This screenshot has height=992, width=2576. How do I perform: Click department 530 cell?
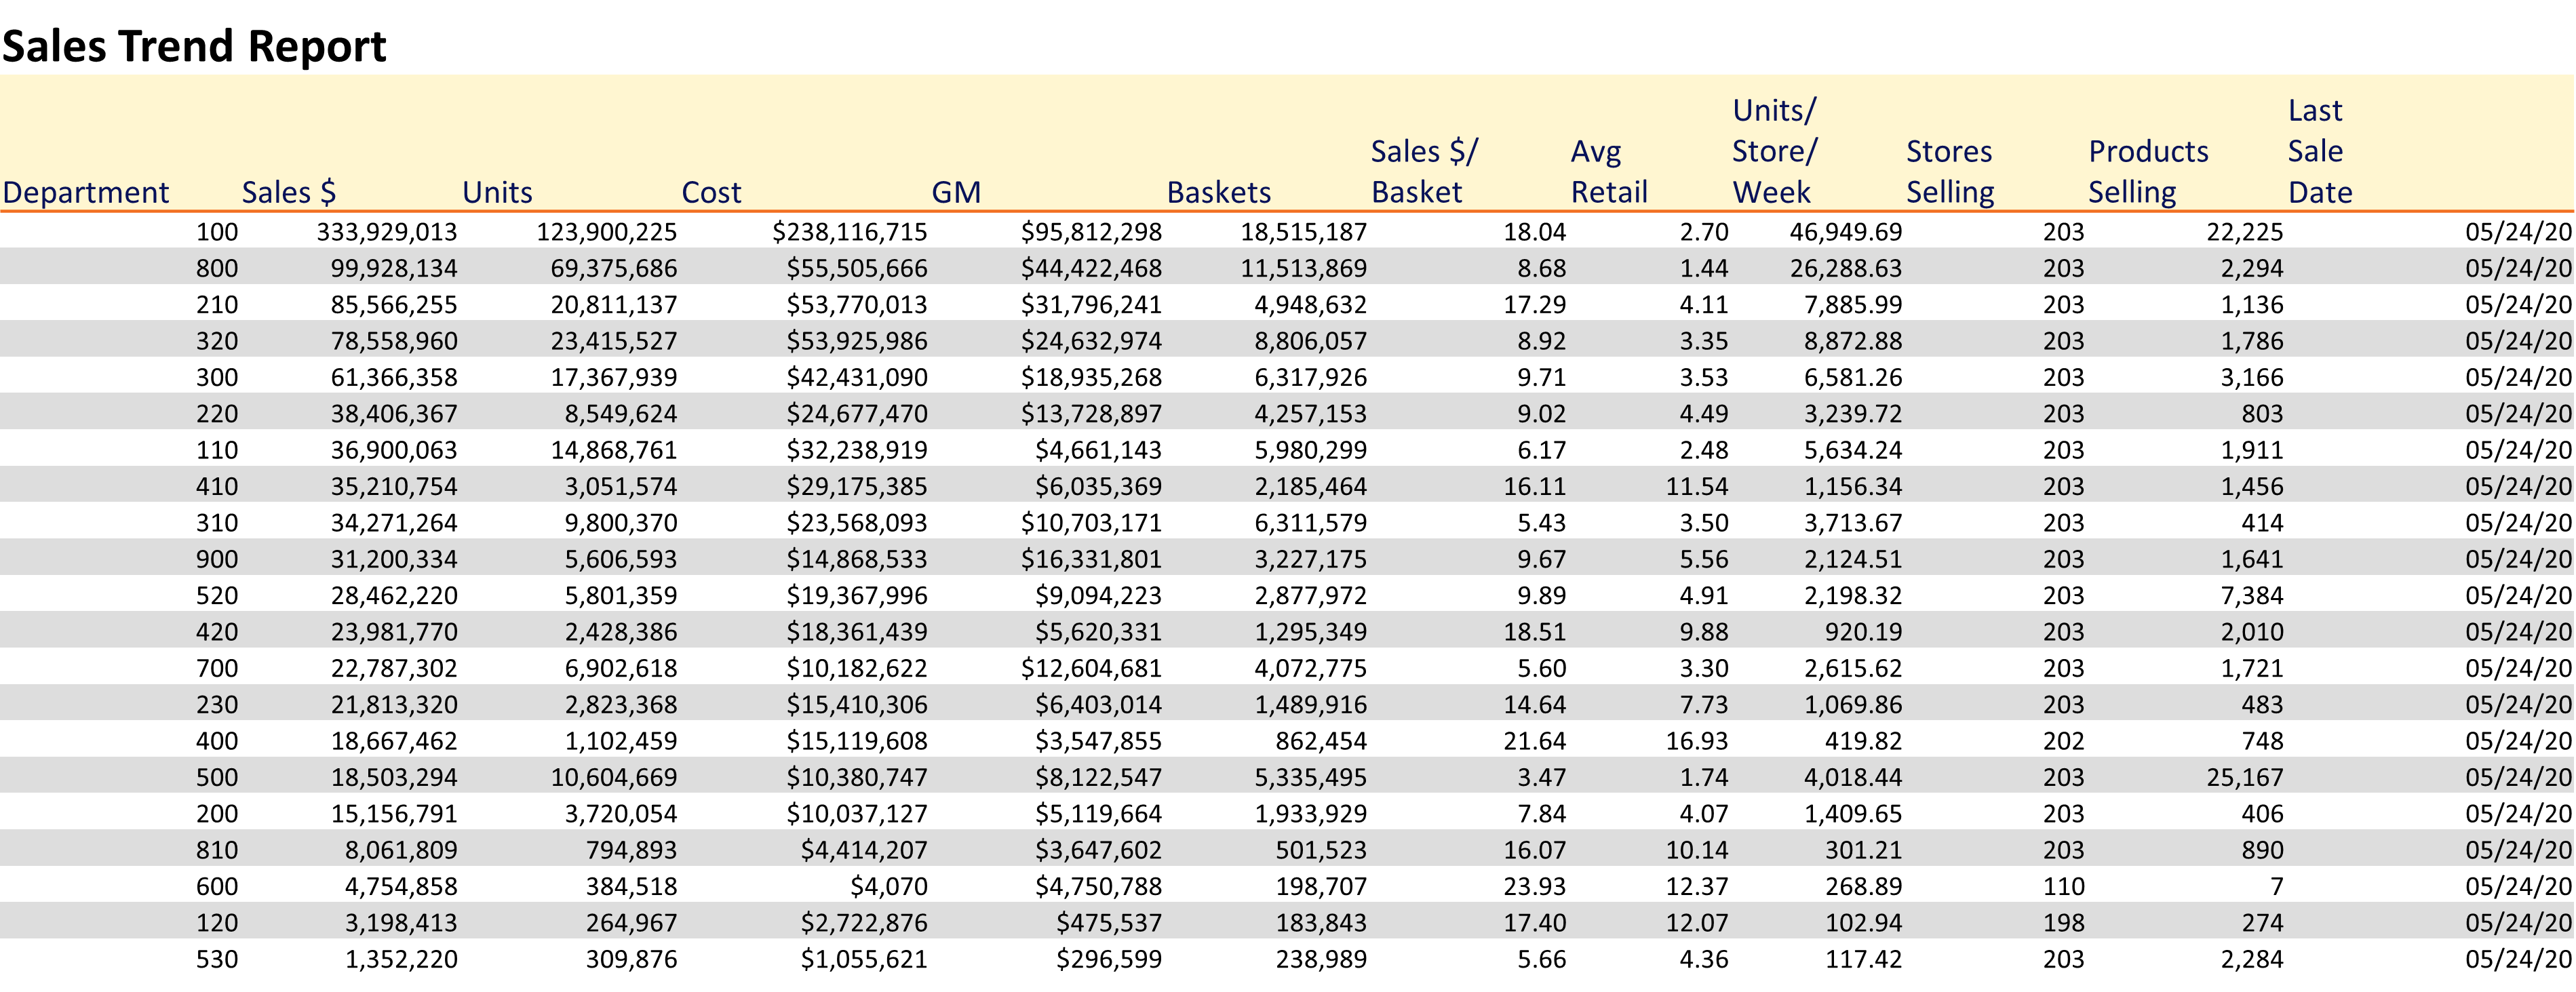point(217,960)
